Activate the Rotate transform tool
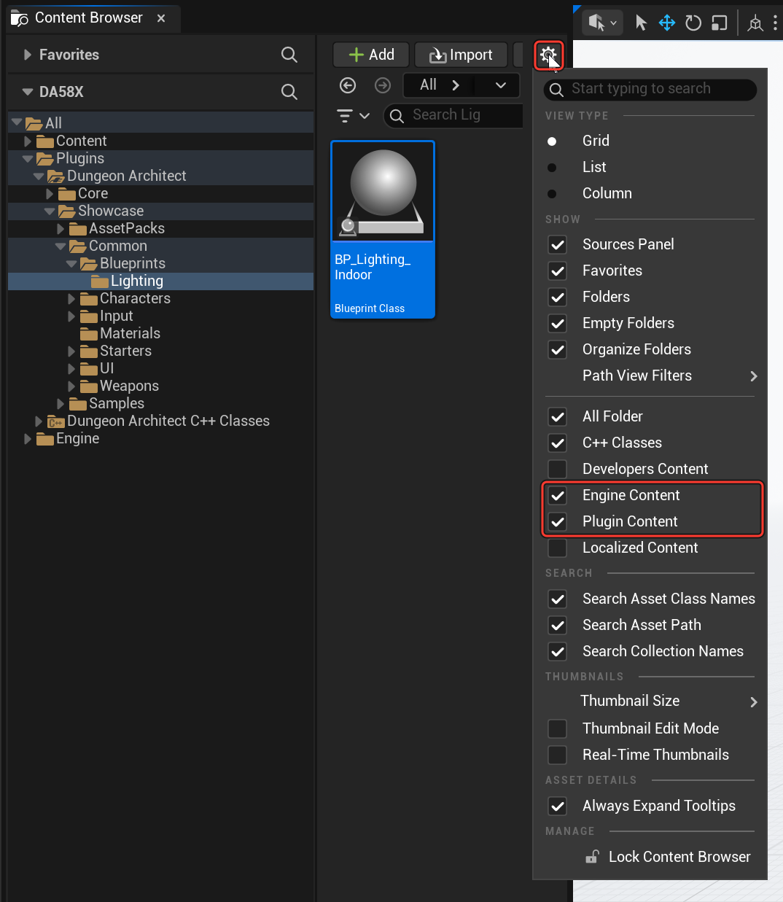The image size is (783, 902). pyautogui.click(x=693, y=23)
